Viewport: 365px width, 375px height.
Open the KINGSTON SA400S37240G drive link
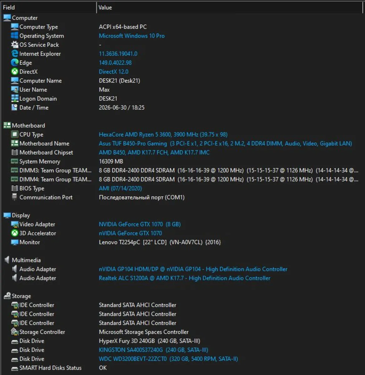[153, 350]
